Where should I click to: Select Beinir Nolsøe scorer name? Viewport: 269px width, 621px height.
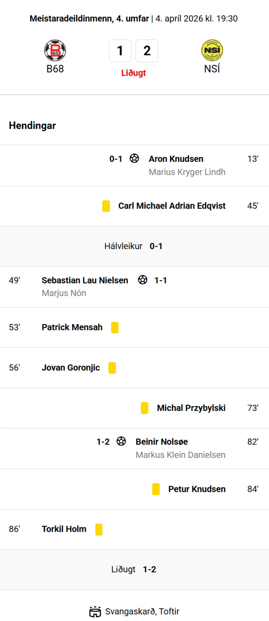click(162, 442)
